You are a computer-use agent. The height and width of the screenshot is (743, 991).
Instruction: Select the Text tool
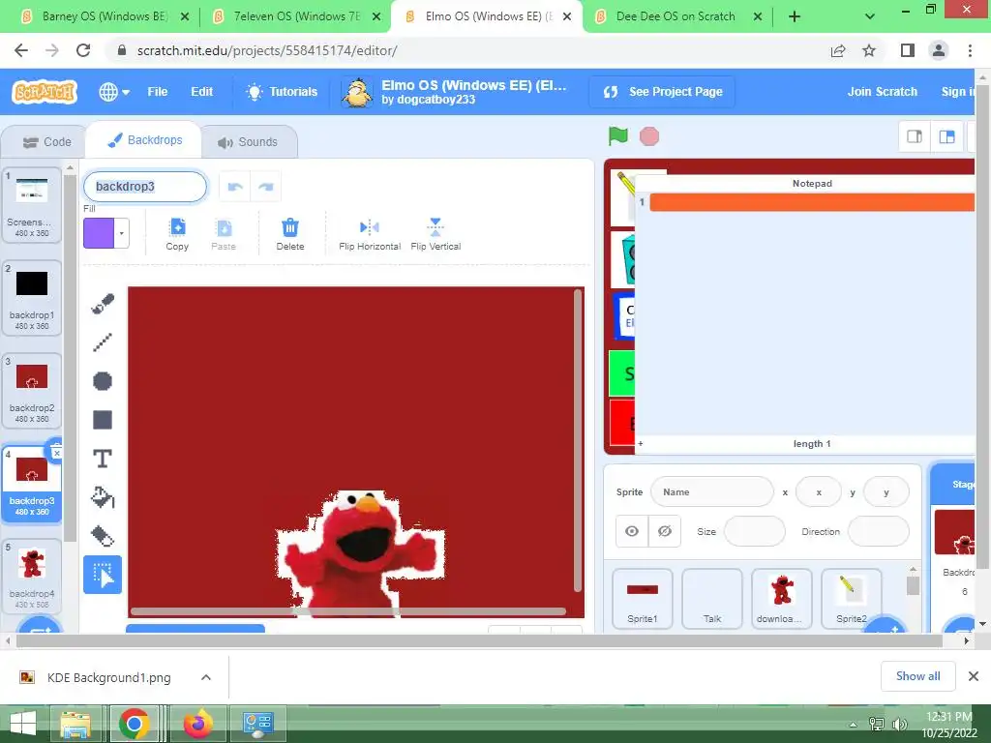click(103, 459)
